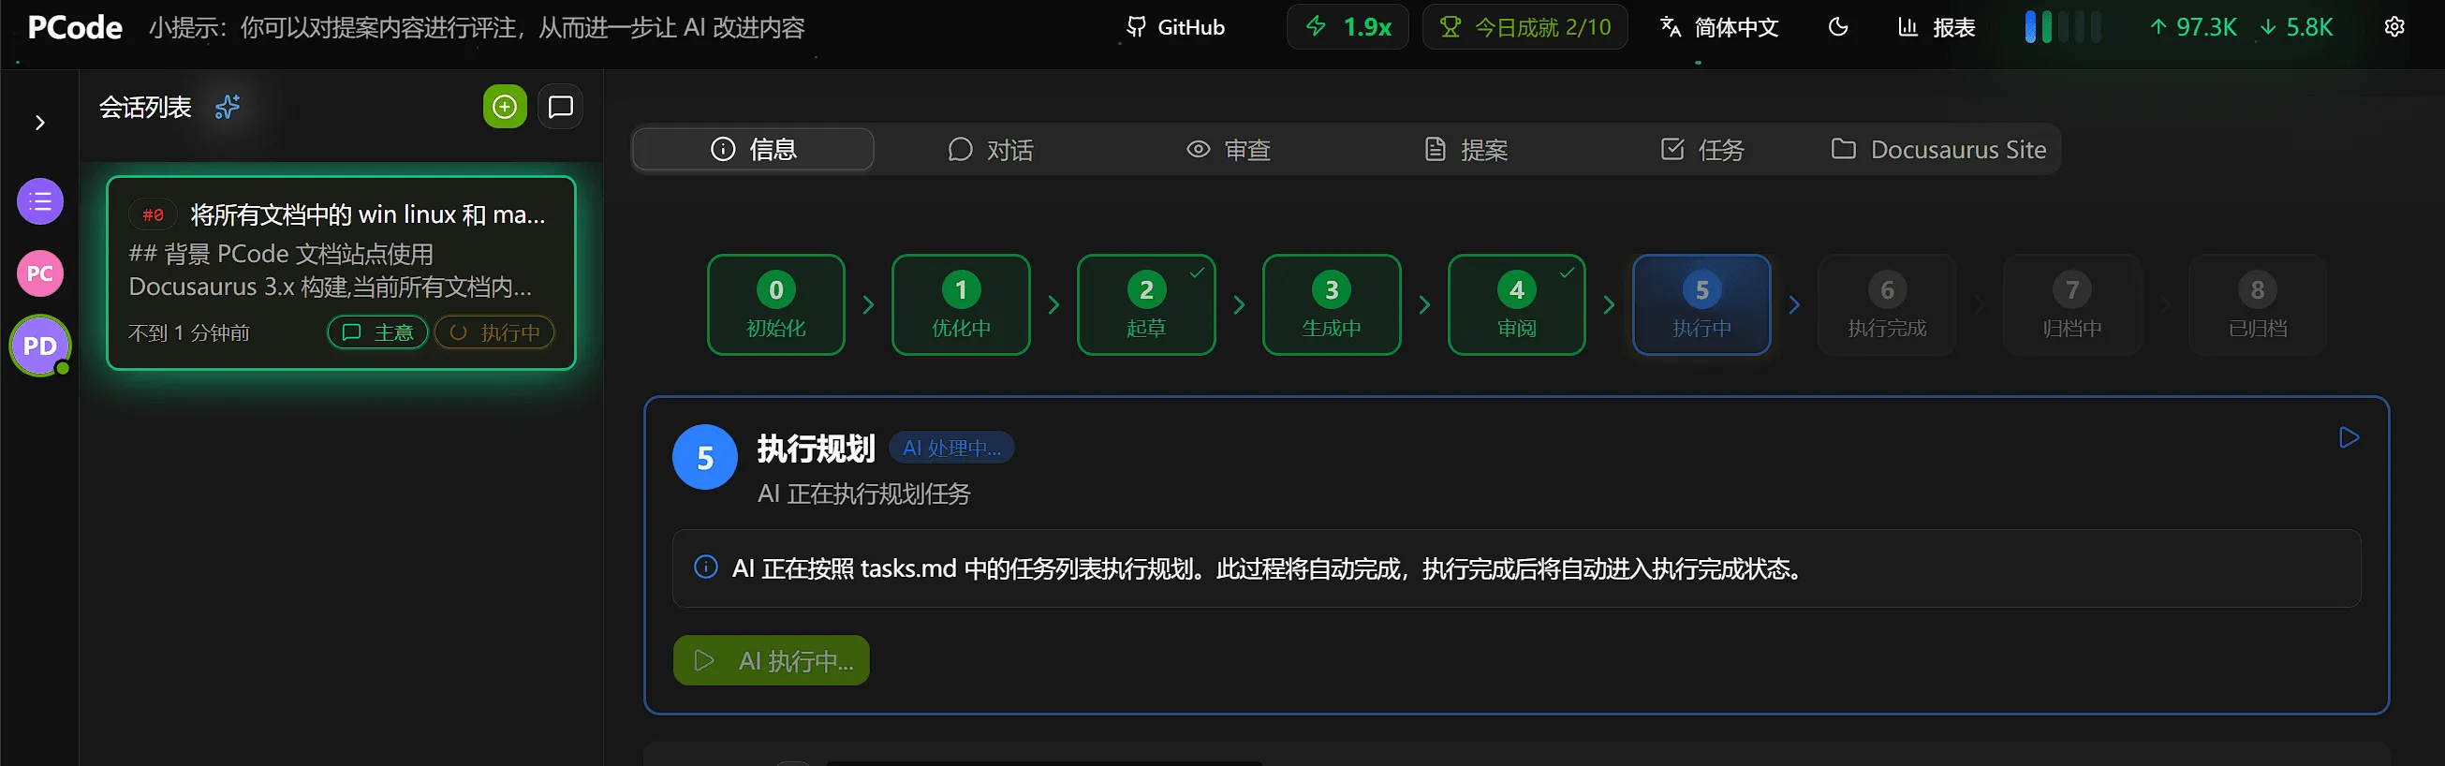Click the PCode logo
Viewport: 2445px width, 766px height.
75,27
